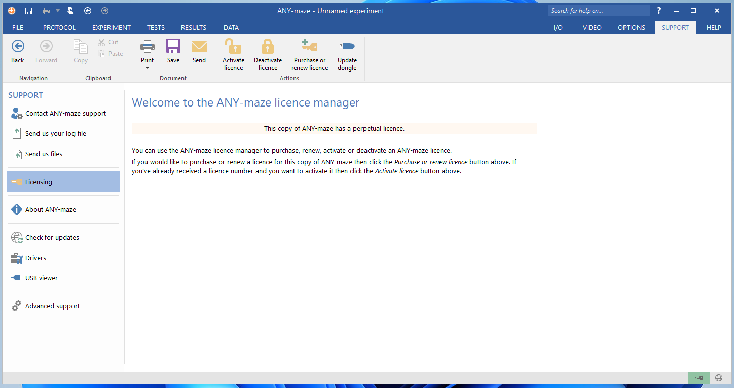Click the touch mode hand icon
The width and height of the screenshot is (734, 388).
coord(70,11)
